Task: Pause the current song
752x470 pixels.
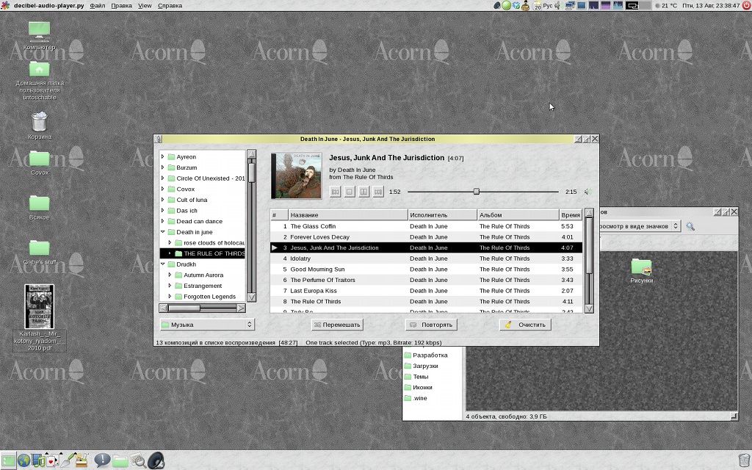Action: click(x=364, y=192)
